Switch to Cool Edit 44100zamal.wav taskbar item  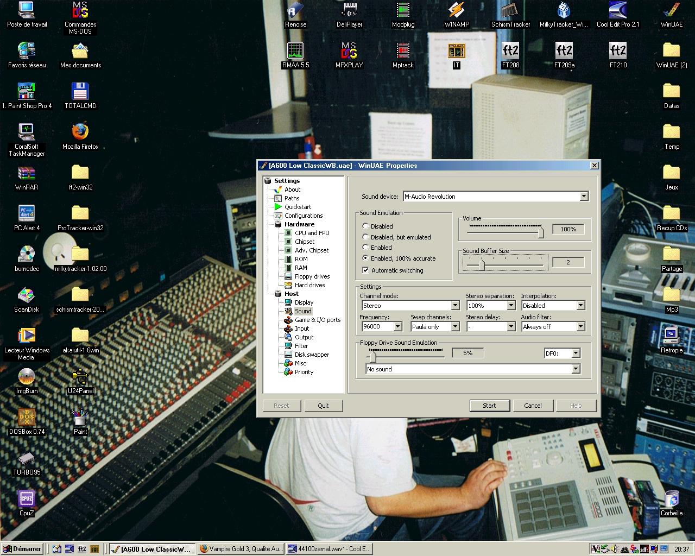point(330,549)
